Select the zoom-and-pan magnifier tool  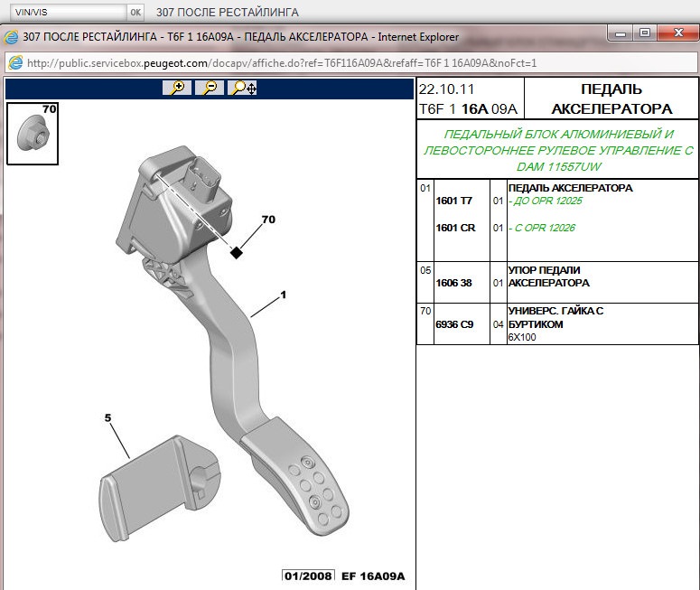242,88
